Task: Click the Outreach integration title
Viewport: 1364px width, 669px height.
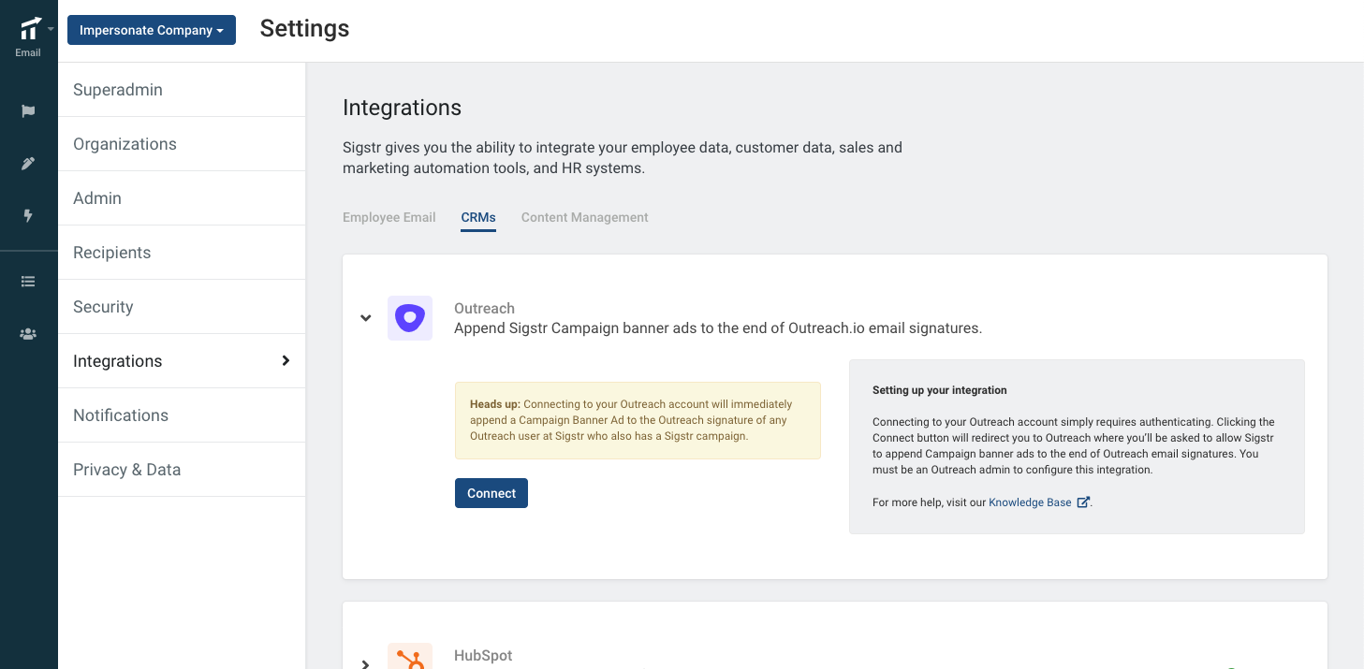Action: pos(484,308)
